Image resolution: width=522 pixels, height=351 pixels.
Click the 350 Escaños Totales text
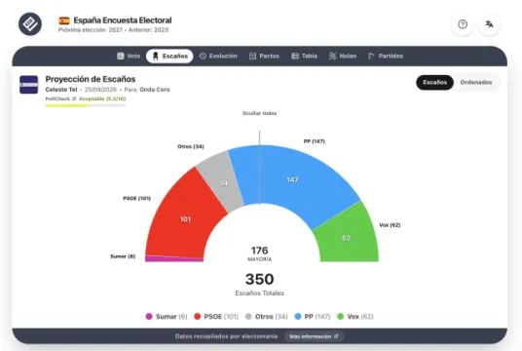point(260,285)
